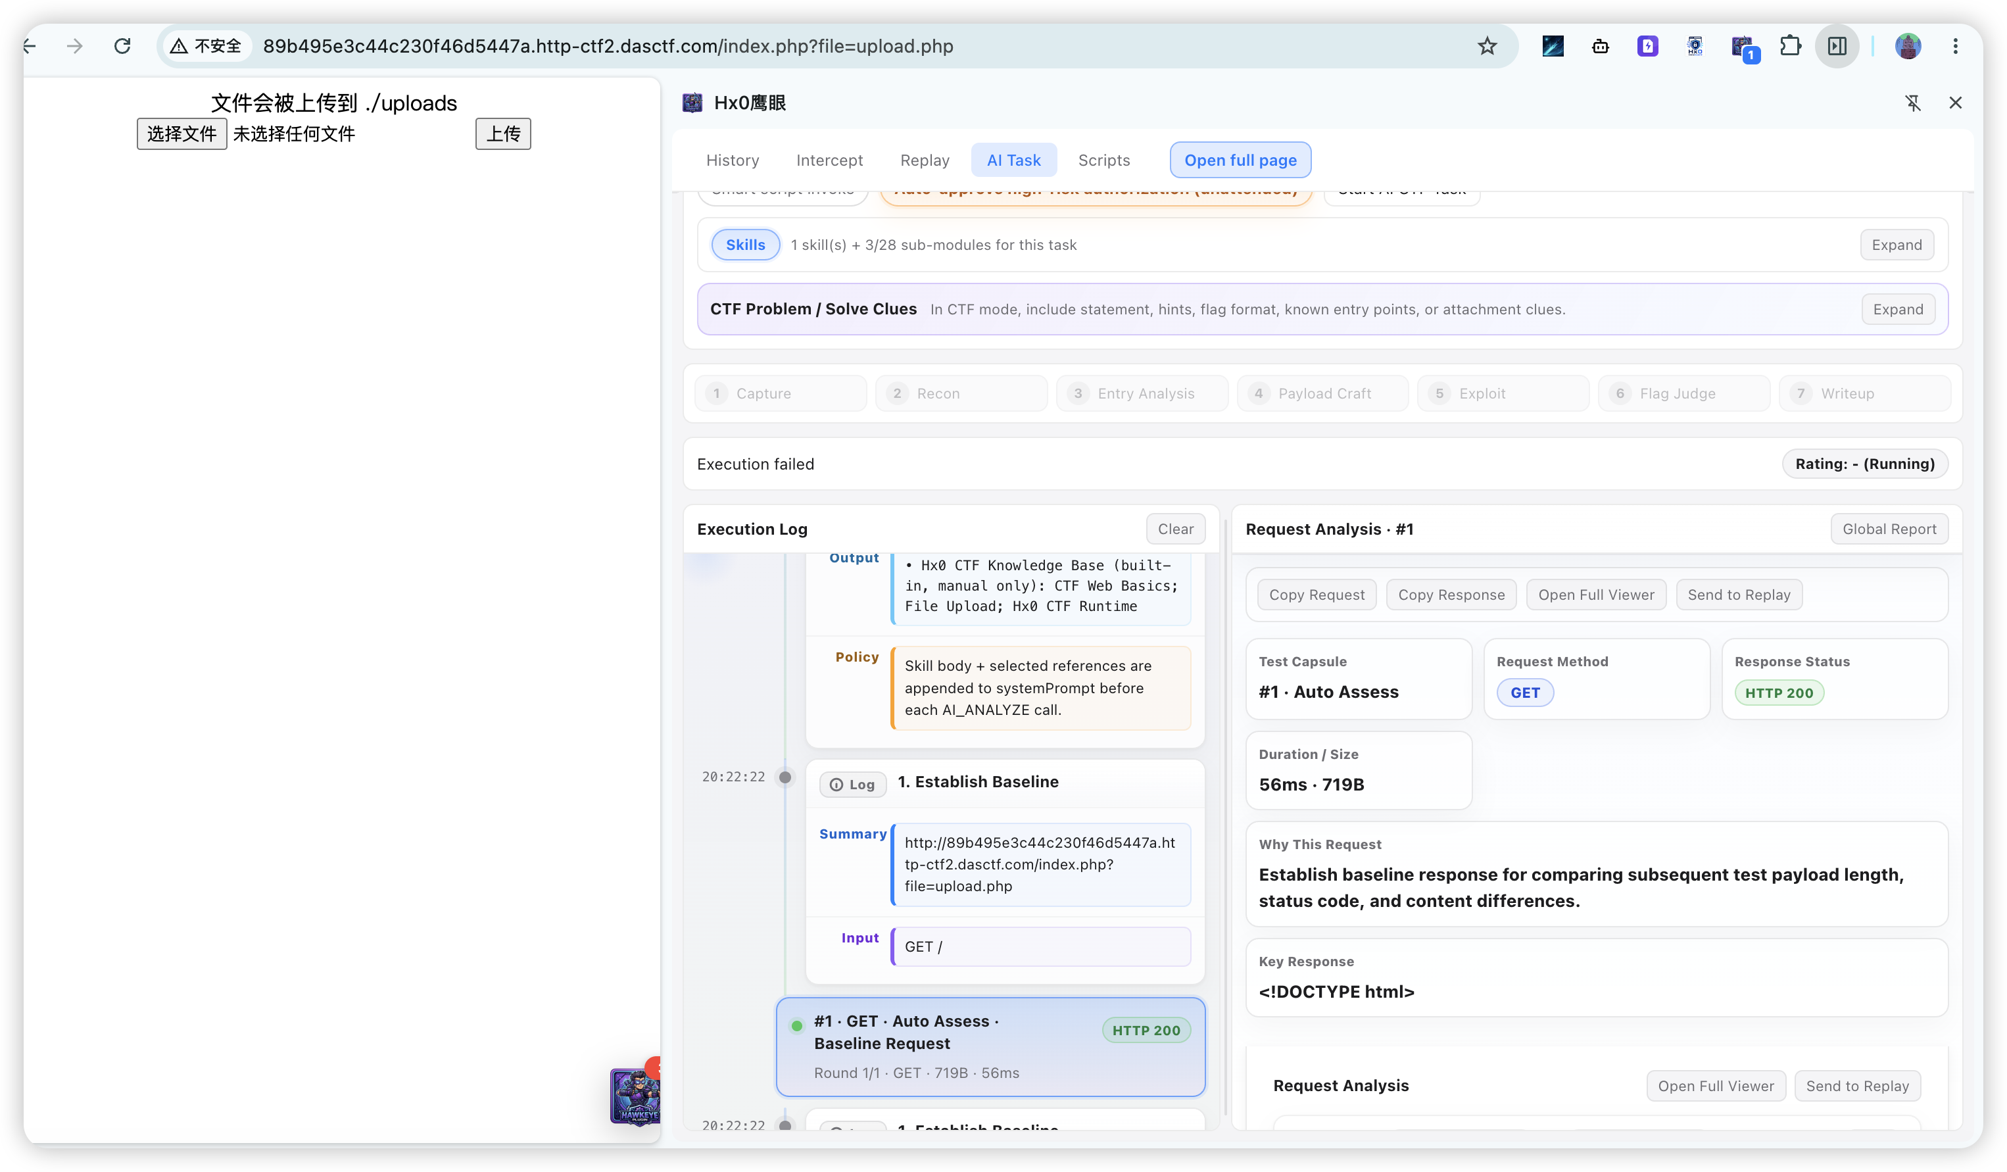The image size is (2007, 1172).
Task: Select the Recon step
Action: 961,393
